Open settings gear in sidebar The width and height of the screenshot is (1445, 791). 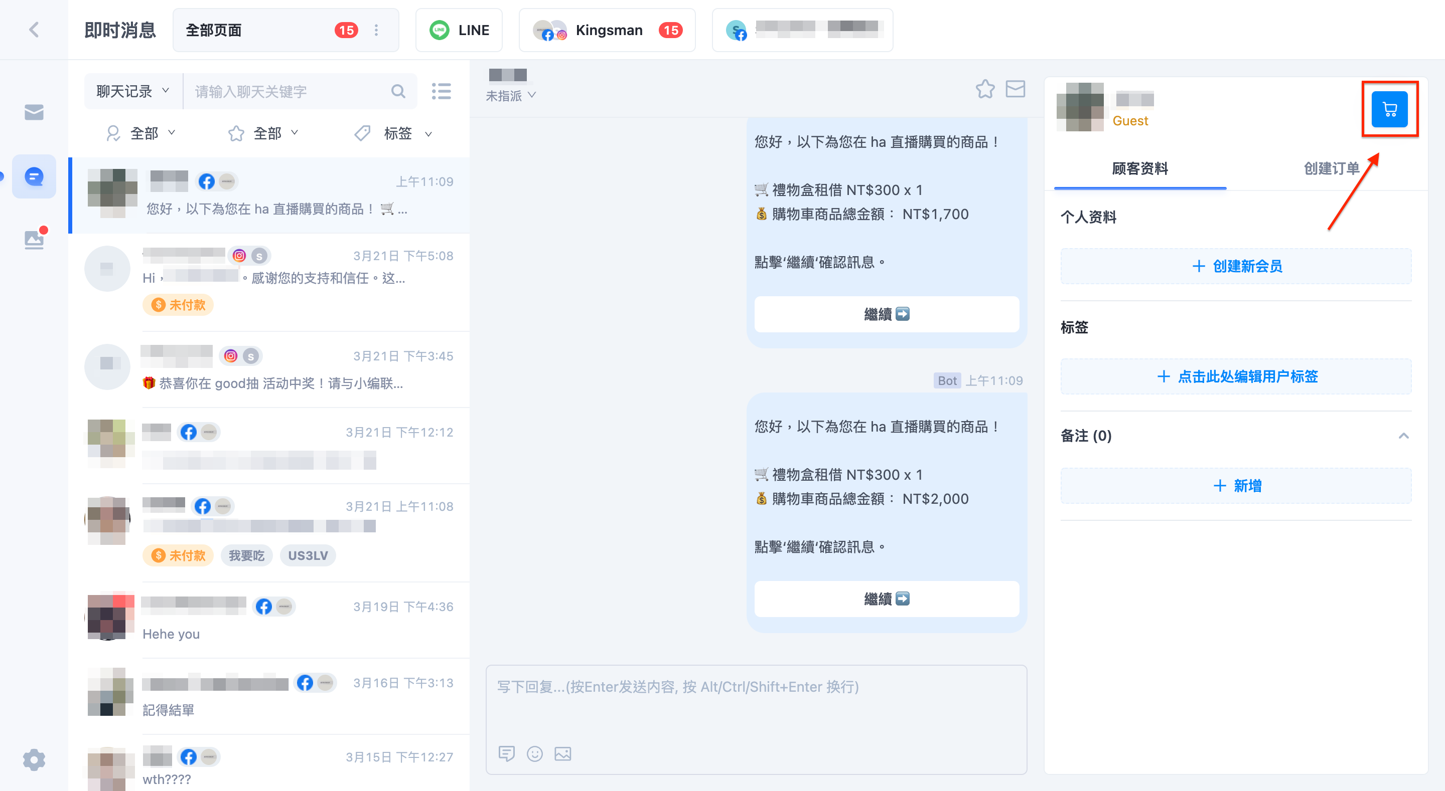click(x=34, y=760)
